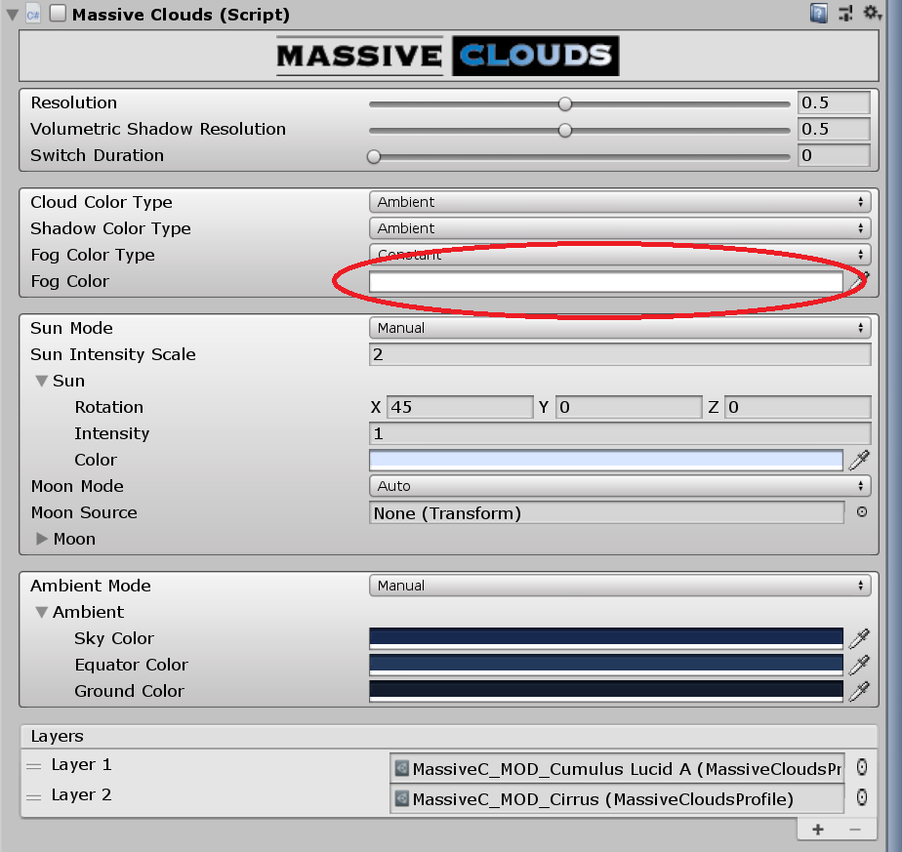Enable the Massive Clouds script checkbox
This screenshot has height=852, width=902.
tap(58, 14)
